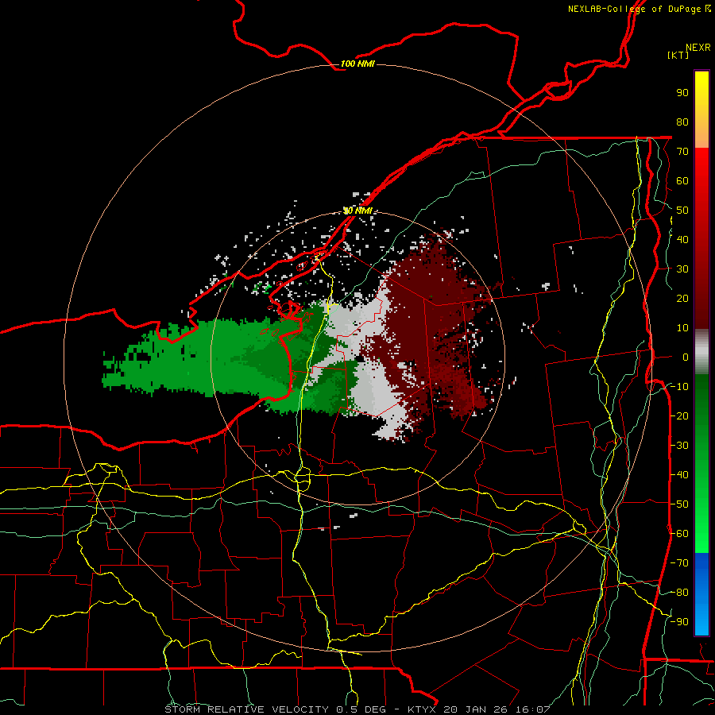Click the [KT] units label
Viewport: 715px width, 715px height.
678,55
